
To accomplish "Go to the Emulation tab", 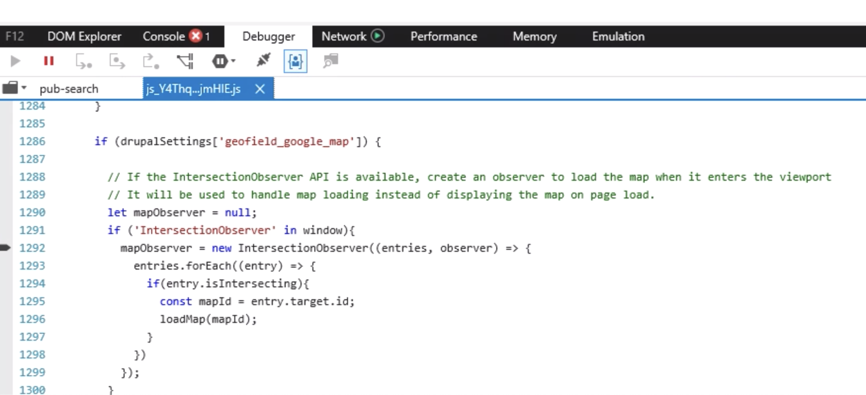I will 618,37.
